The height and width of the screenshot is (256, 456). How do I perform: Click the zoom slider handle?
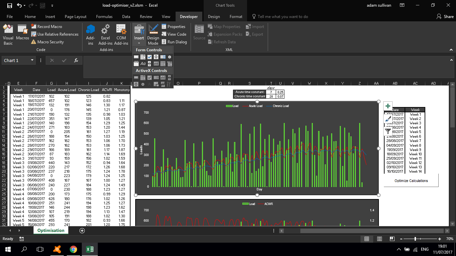click(x=415, y=239)
